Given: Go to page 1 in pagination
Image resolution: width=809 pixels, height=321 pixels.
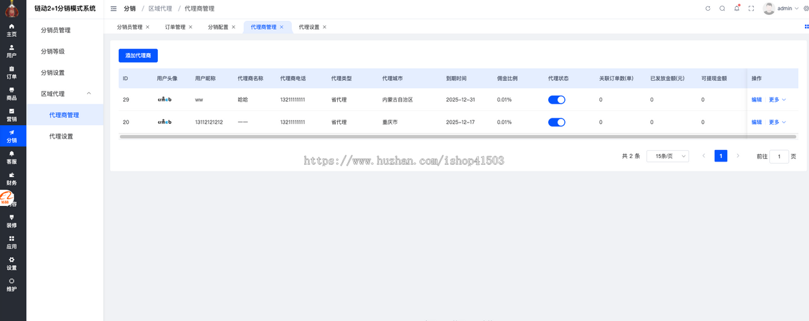Looking at the screenshot, I should click(721, 156).
